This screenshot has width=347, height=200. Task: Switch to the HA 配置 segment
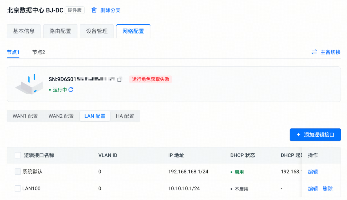click(x=125, y=116)
